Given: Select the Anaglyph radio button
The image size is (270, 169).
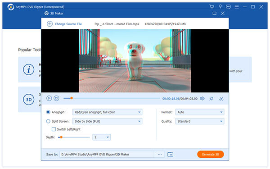Looking at the screenshot, I should (48, 112).
